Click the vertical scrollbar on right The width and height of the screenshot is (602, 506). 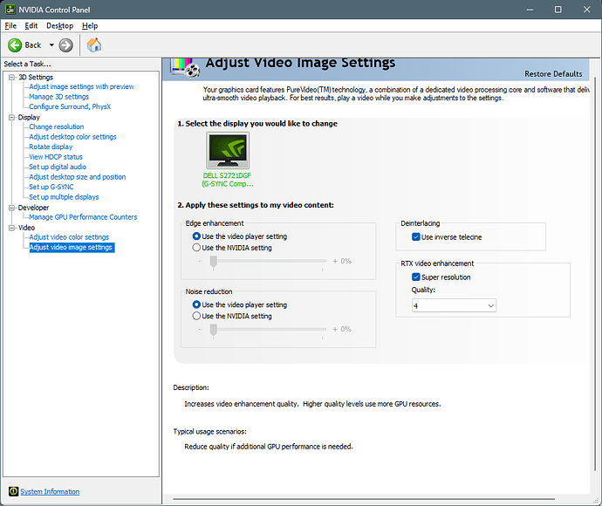click(x=595, y=274)
